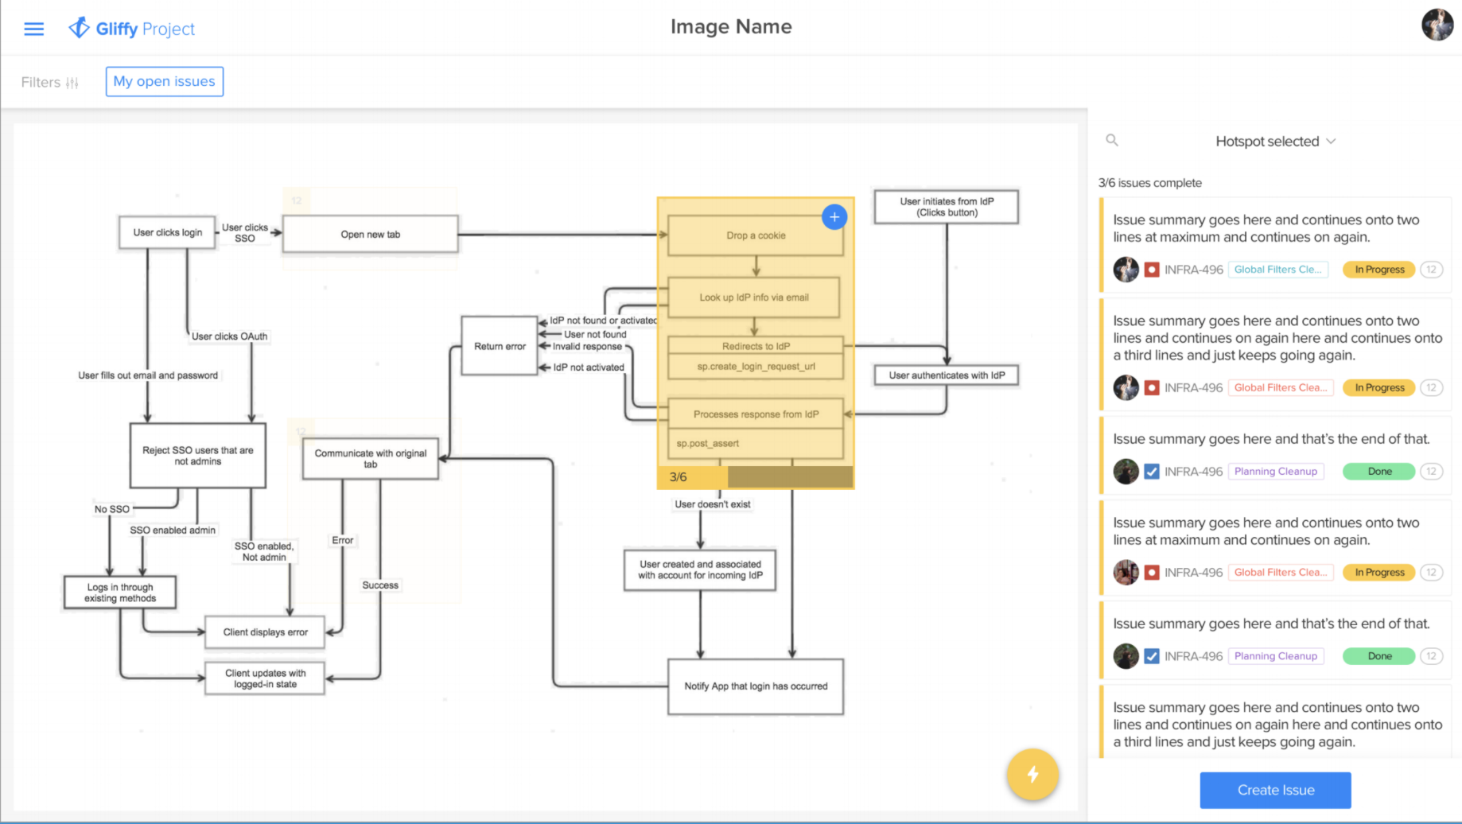Open In Progress status on first issue

click(1379, 270)
